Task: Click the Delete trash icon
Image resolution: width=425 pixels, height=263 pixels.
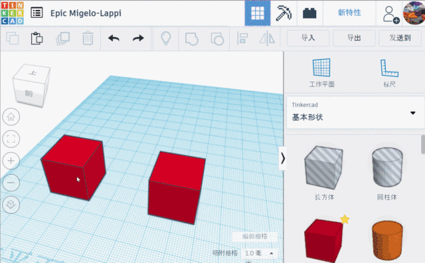Action: 88,39
